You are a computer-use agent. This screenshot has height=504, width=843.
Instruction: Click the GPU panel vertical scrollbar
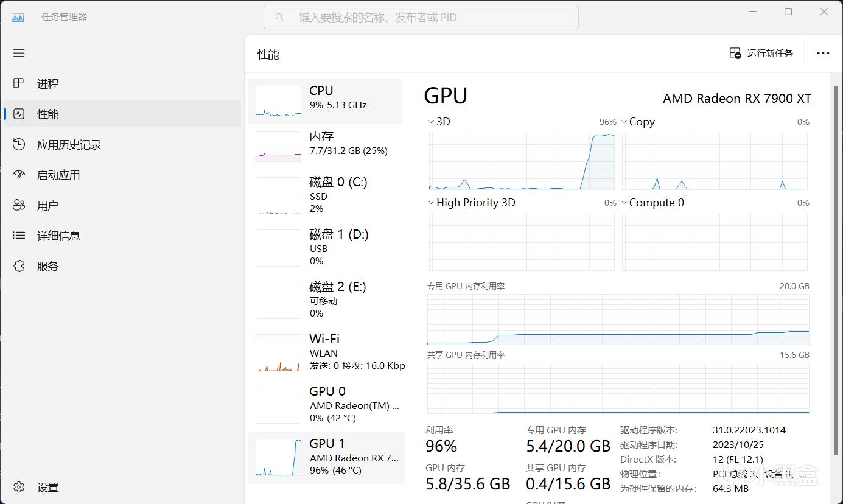pyautogui.click(x=834, y=262)
